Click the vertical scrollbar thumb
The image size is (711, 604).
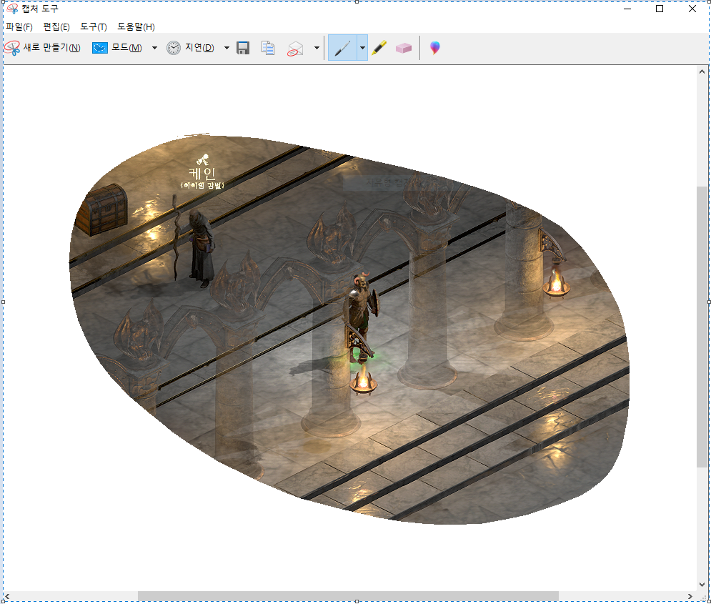(x=702, y=327)
